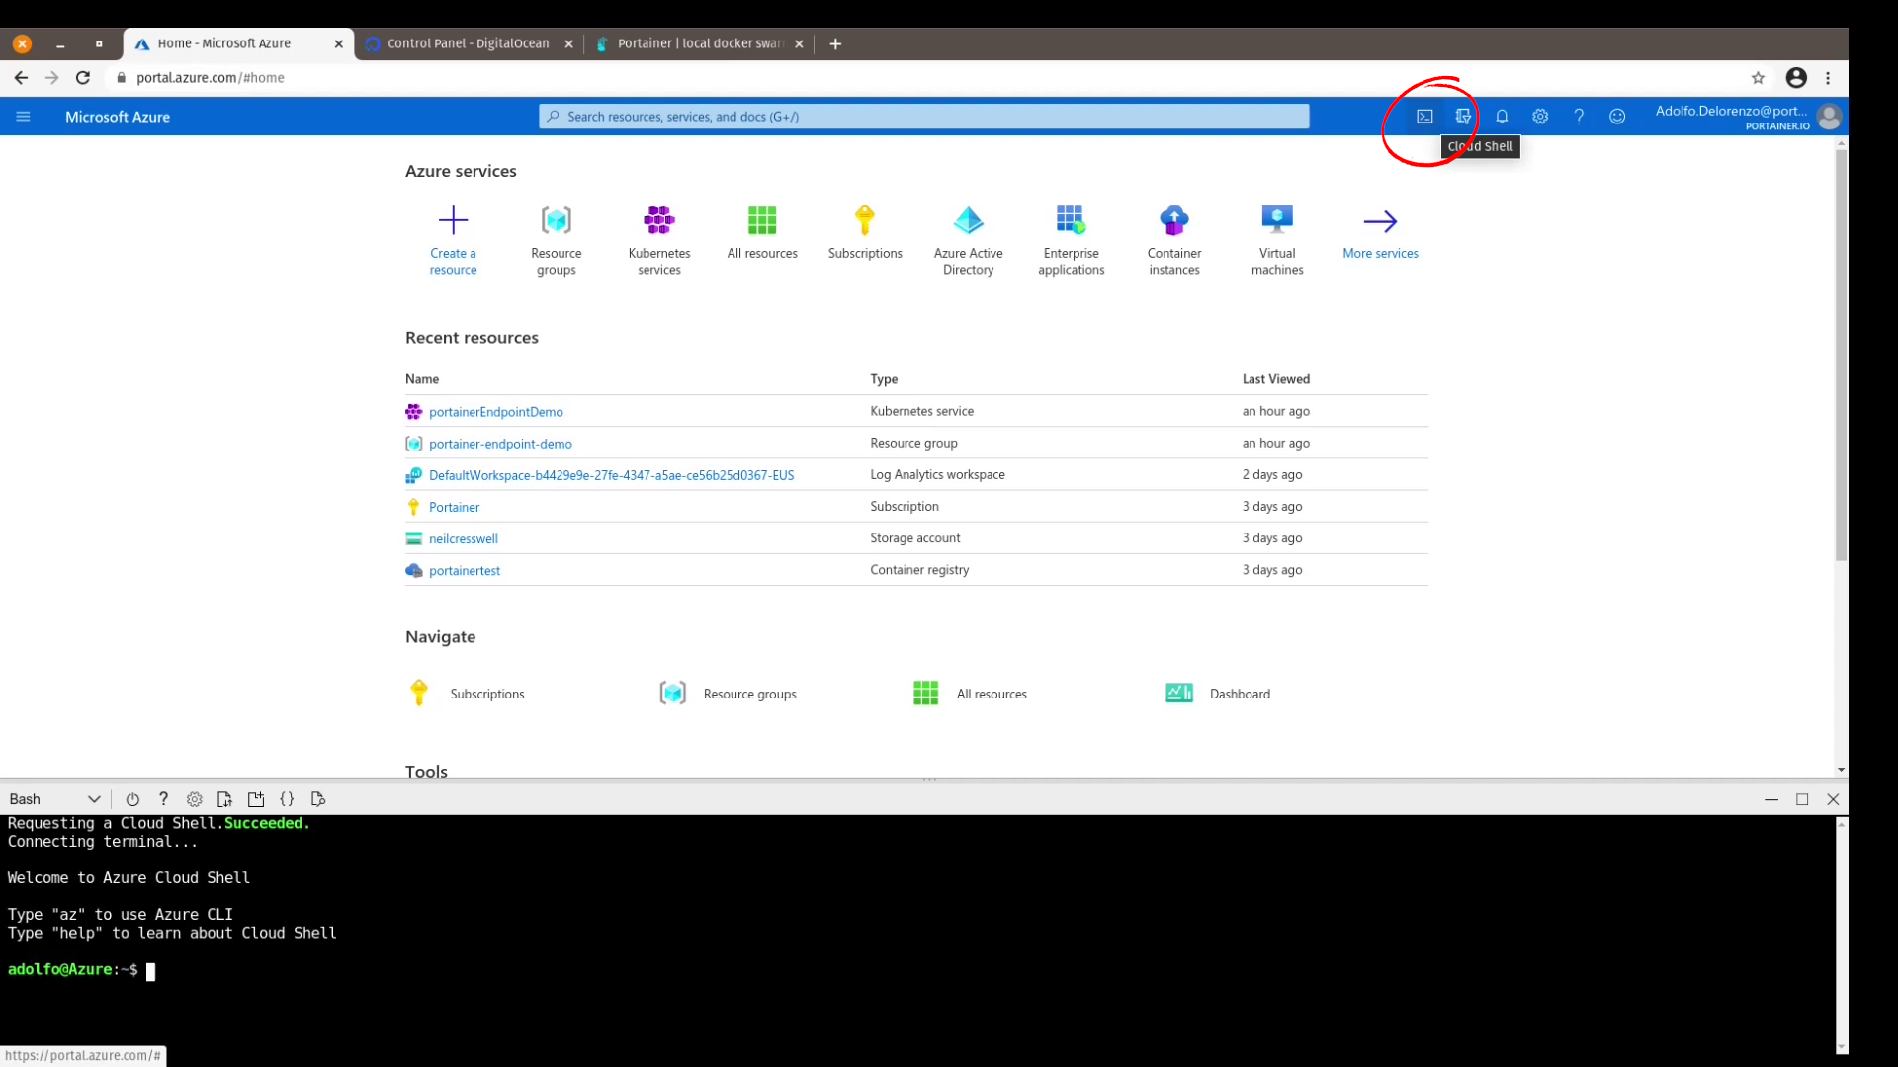The width and height of the screenshot is (1898, 1067).
Task: Open Cloud Shell settings gear
Action: point(195,799)
